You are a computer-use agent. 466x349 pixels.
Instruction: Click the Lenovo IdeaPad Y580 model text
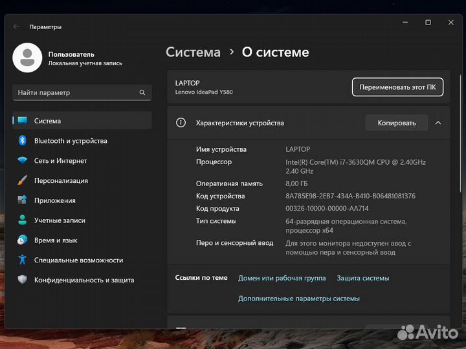pyautogui.click(x=204, y=92)
